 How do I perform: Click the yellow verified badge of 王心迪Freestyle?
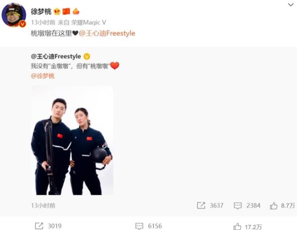click(x=87, y=56)
